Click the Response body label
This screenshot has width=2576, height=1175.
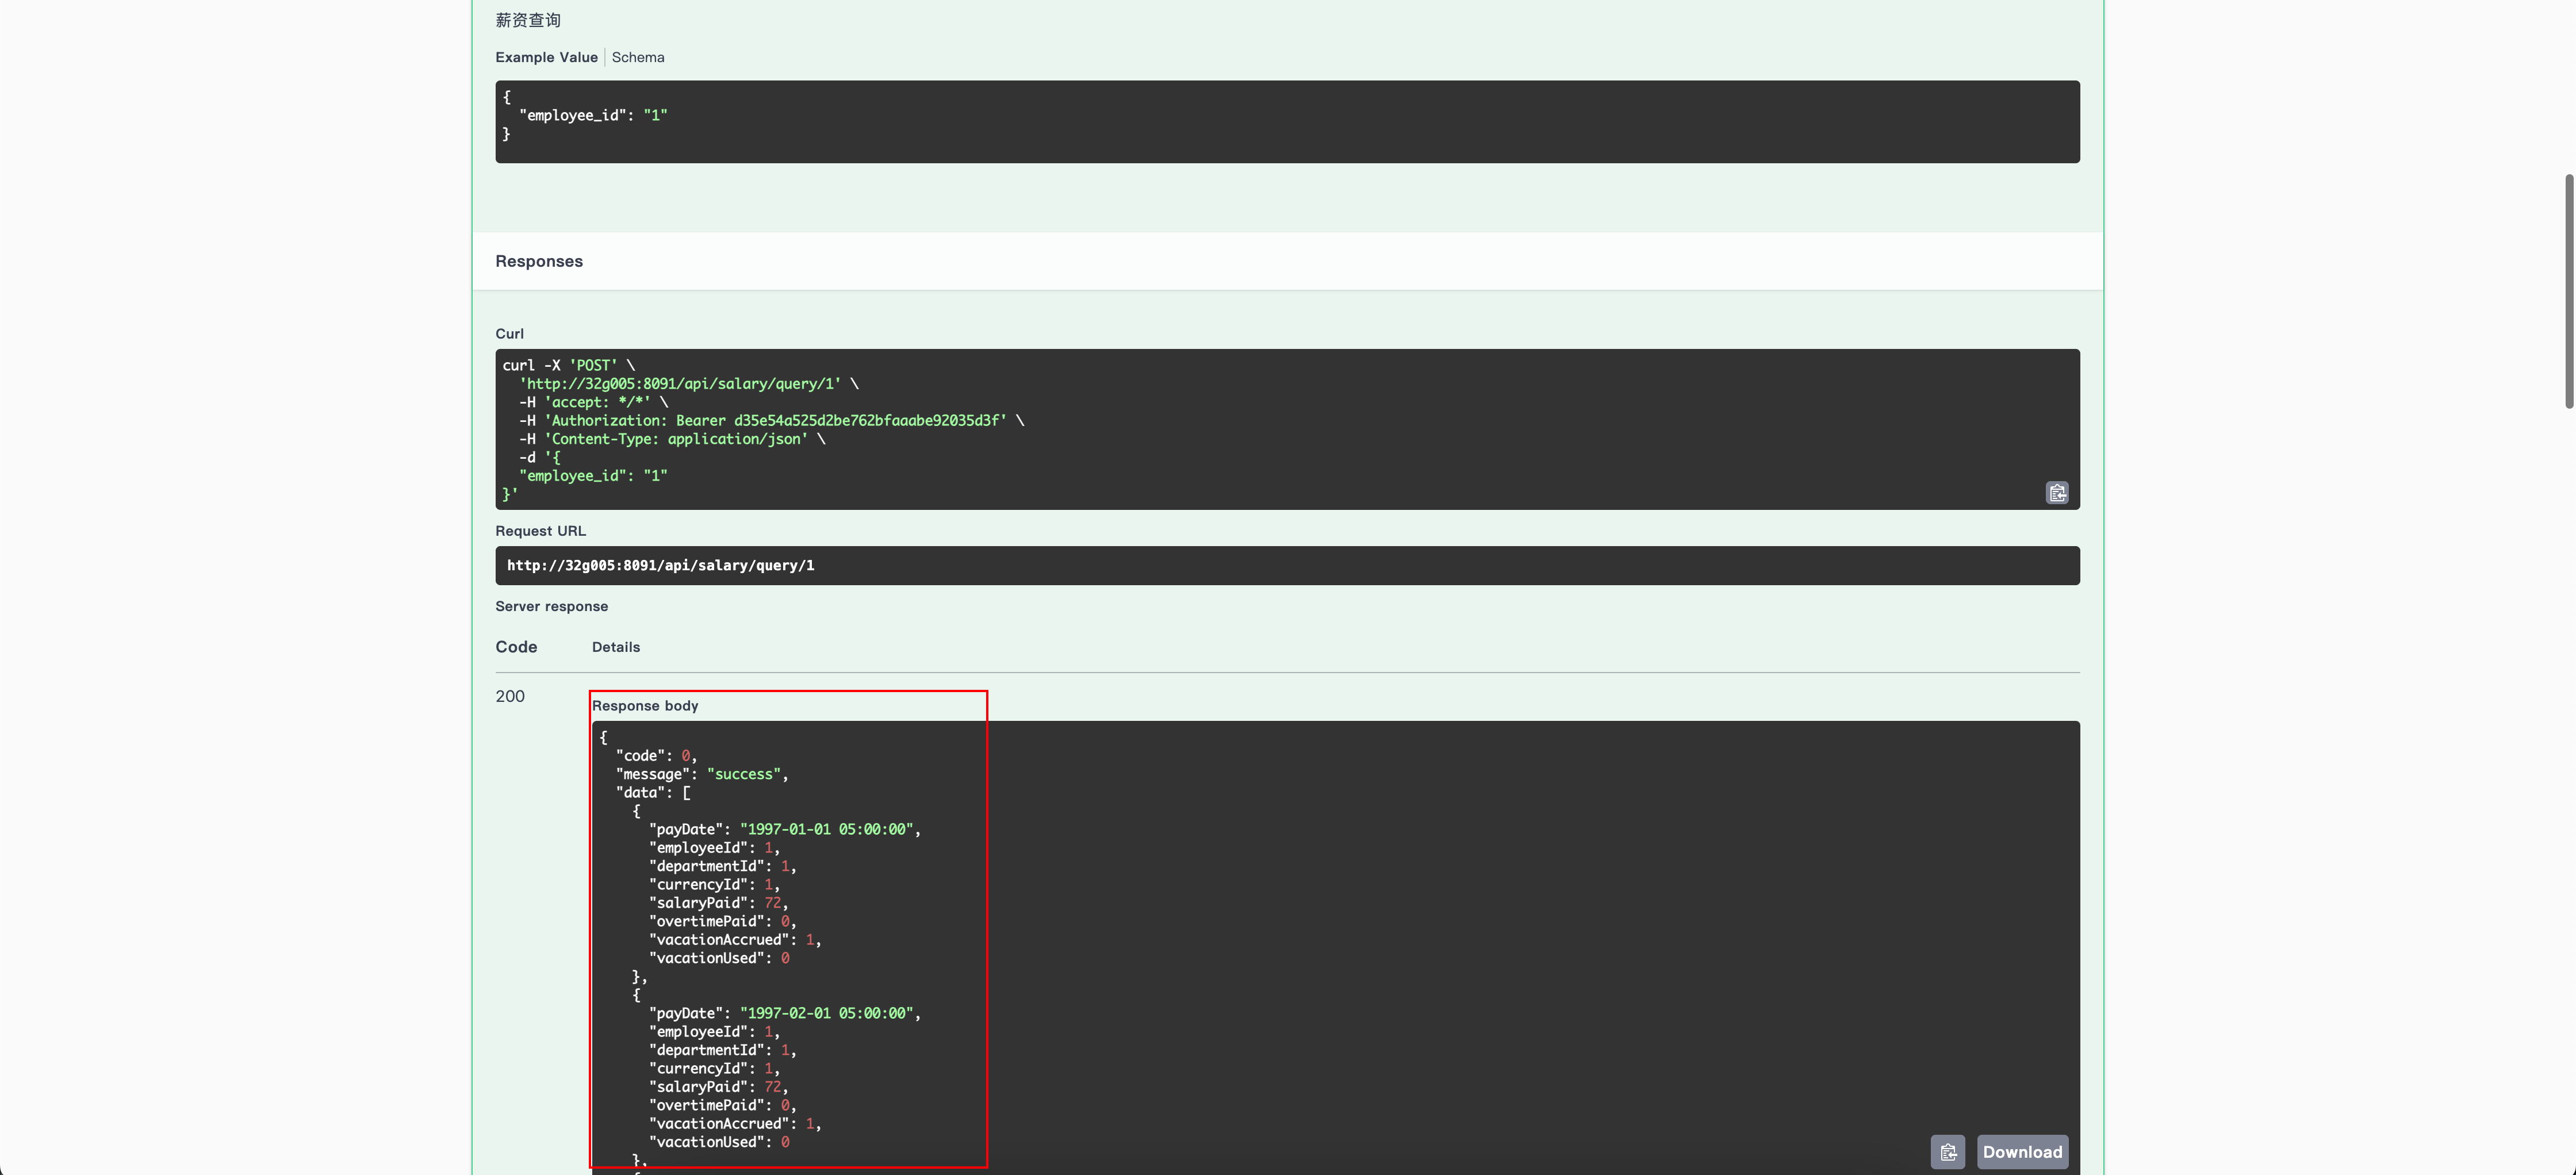(645, 706)
